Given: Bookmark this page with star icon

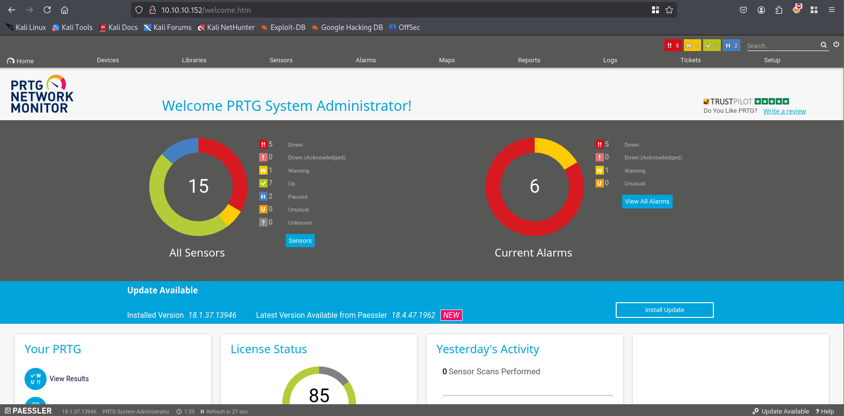Looking at the screenshot, I should pos(669,10).
